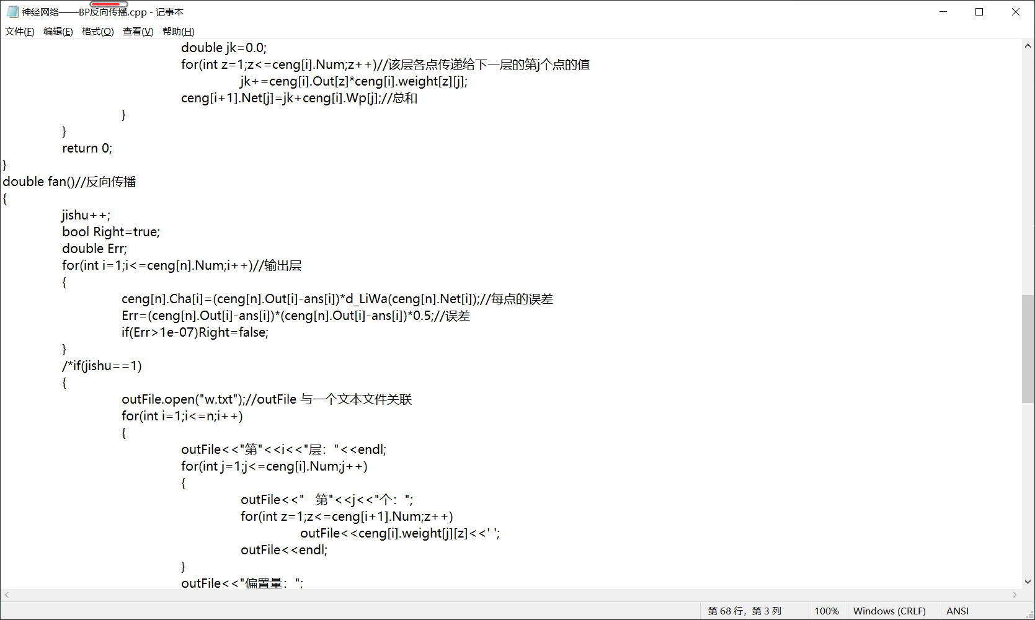Click the line 'jishu++;'
Viewport: 1035px width, 620px height.
click(x=86, y=215)
